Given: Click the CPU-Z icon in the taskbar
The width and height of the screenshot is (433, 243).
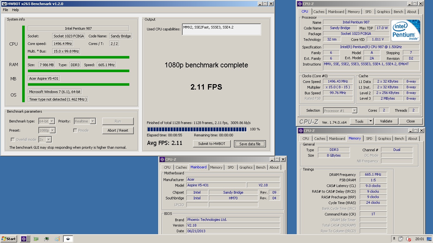Looking at the screenshot, I should [x=24, y=239].
